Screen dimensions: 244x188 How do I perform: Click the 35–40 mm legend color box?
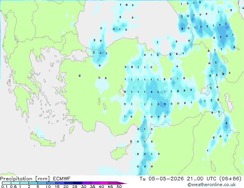[x=95, y=183]
